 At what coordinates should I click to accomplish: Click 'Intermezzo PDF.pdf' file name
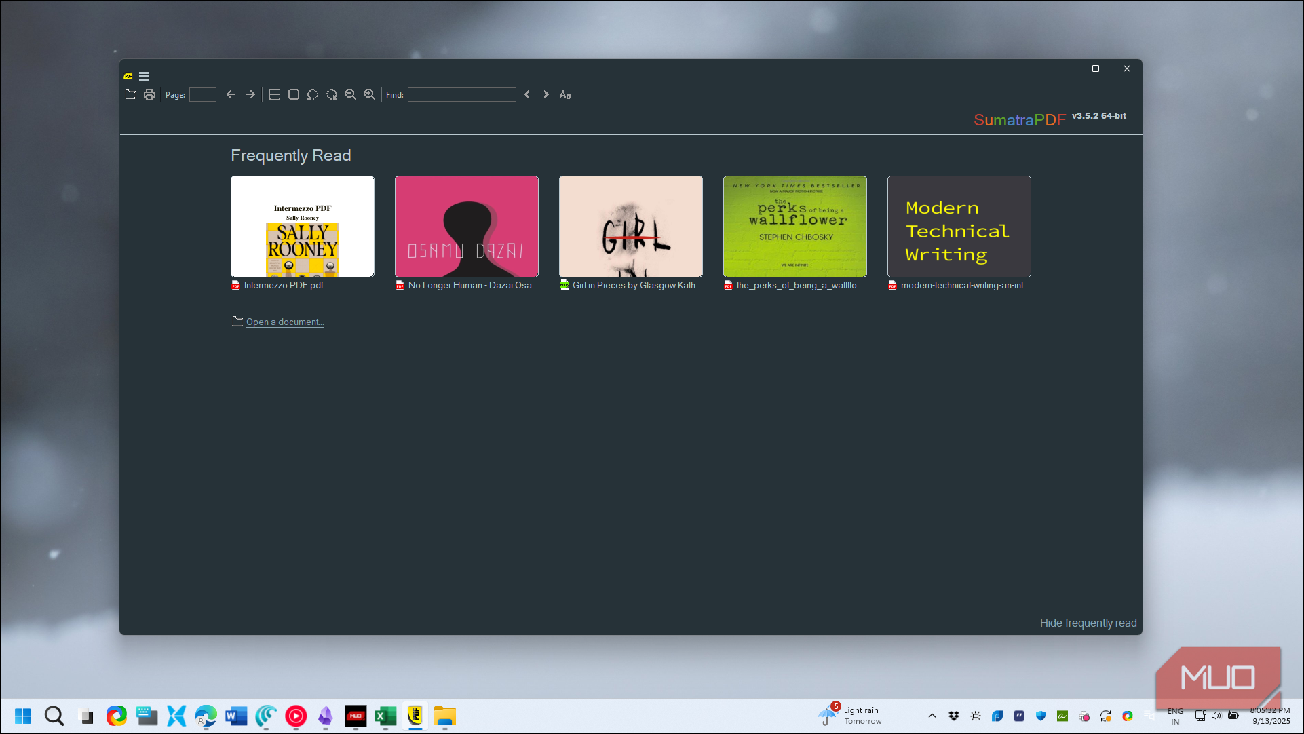pos(284,286)
